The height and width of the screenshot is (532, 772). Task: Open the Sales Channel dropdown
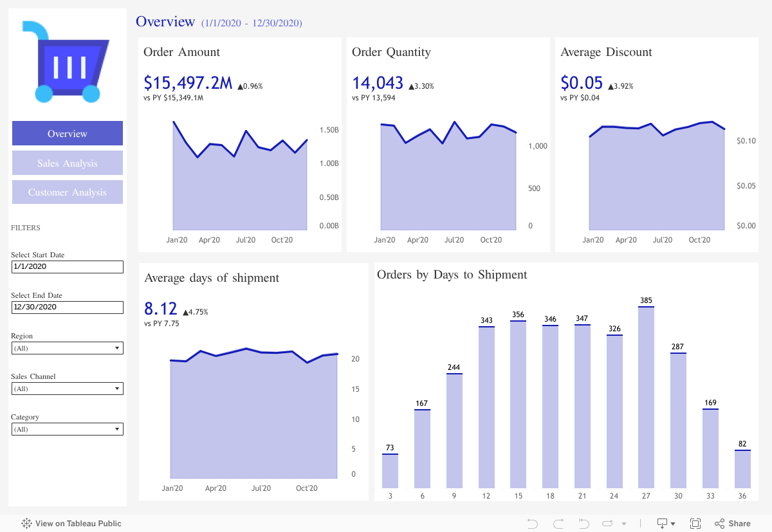click(x=67, y=389)
